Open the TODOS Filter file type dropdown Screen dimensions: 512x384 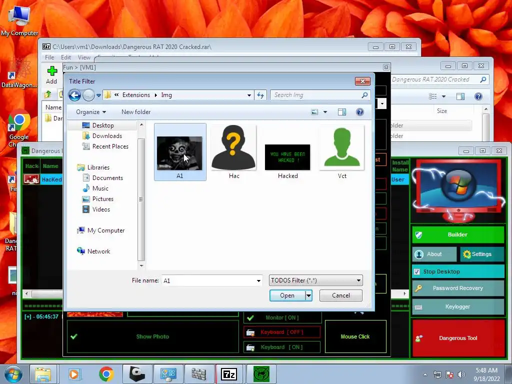click(x=316, y=280)
